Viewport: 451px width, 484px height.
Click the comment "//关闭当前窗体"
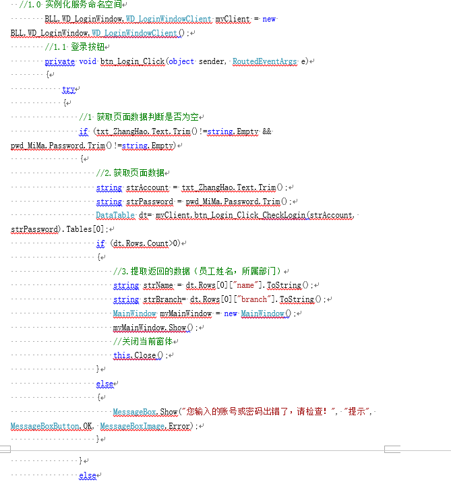143,341
